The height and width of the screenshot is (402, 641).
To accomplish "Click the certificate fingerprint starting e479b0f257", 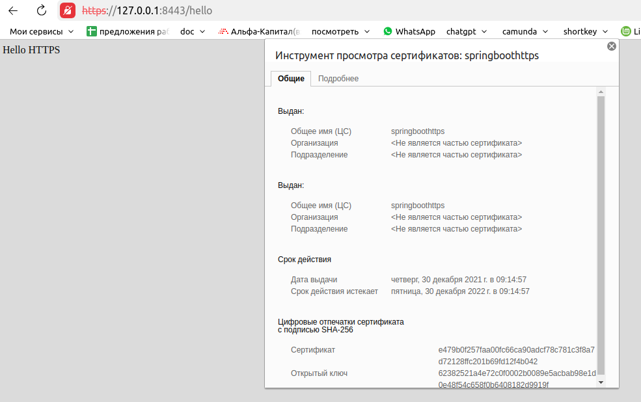I will click(x=516, y=355).
